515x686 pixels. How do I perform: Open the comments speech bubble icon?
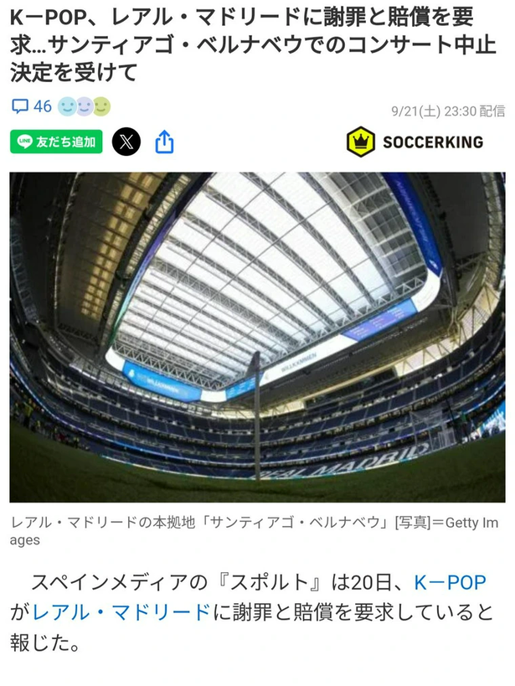(x=20, y=106)
